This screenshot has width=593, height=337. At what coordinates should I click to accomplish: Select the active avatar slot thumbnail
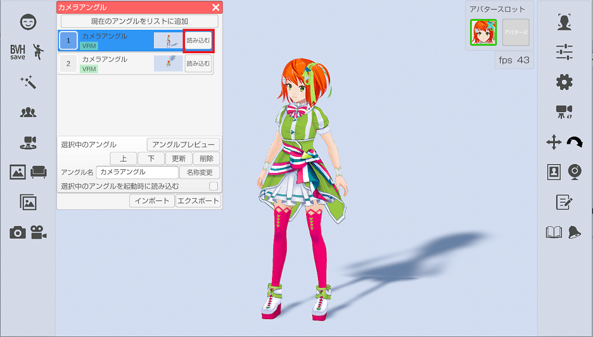click(x=483, y=32)
